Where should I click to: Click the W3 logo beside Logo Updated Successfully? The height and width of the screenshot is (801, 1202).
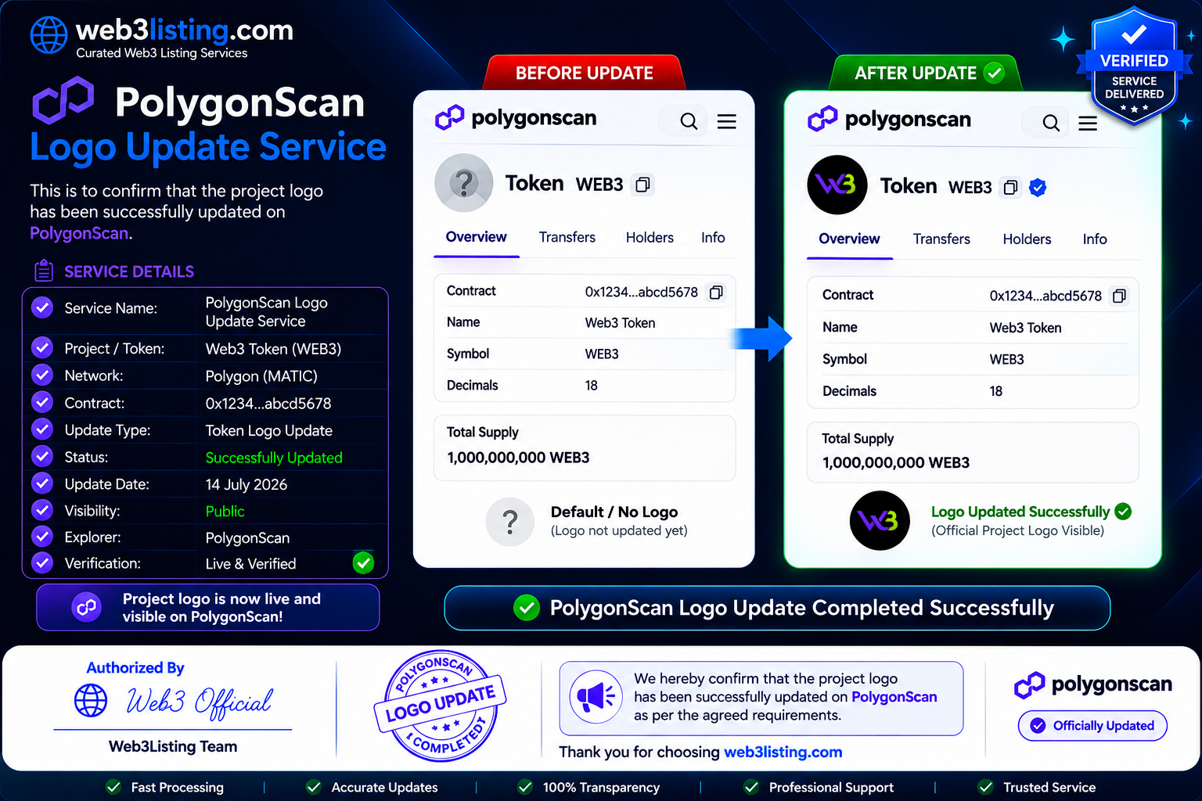tap(880, 520)
